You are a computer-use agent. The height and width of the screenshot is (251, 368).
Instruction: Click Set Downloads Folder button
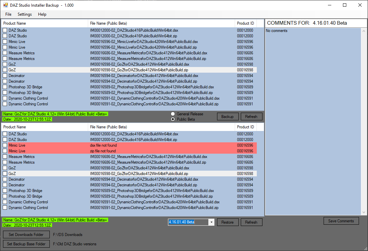click(x=26, y=235)
